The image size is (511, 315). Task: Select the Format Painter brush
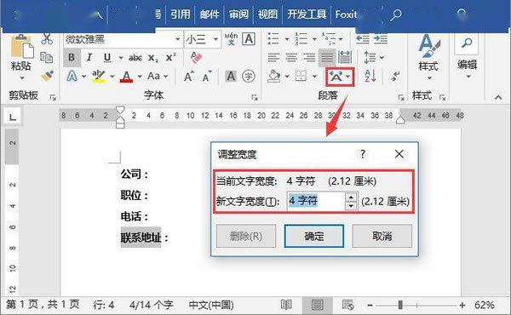pyautogui.click(x=47, y=76)
